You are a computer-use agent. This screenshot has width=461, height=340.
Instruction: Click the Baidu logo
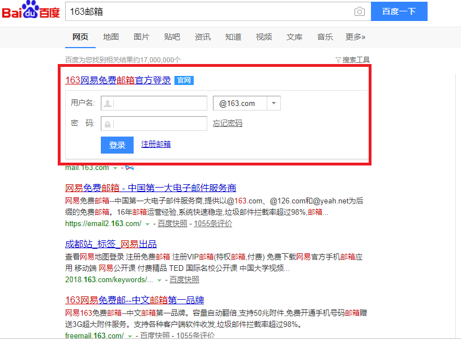(x=31, y=11)
